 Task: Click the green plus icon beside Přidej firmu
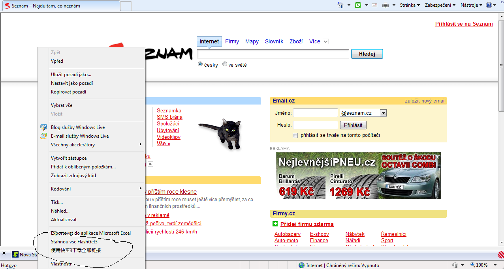pos(275,224)
